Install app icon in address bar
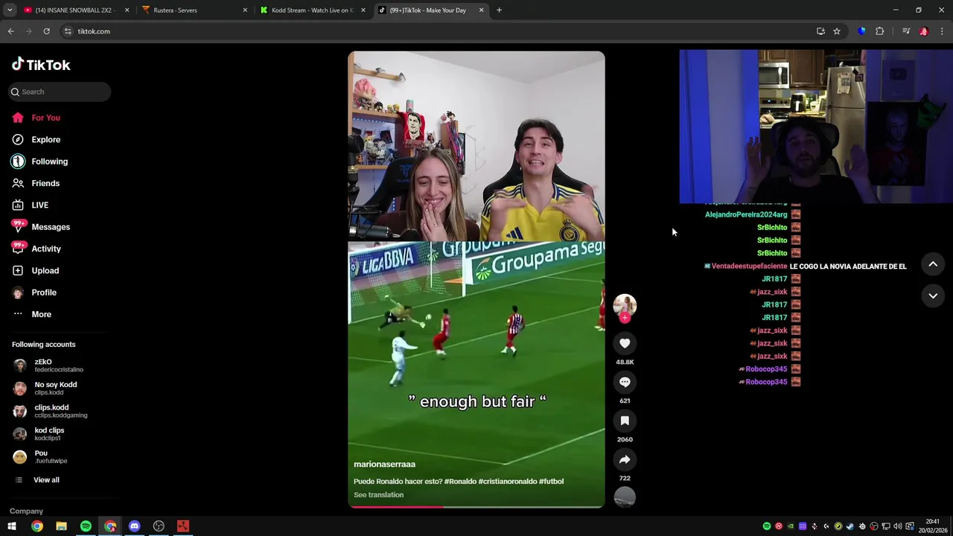The image size is (953, 536). pyautogui.click(x=820, y=31)
